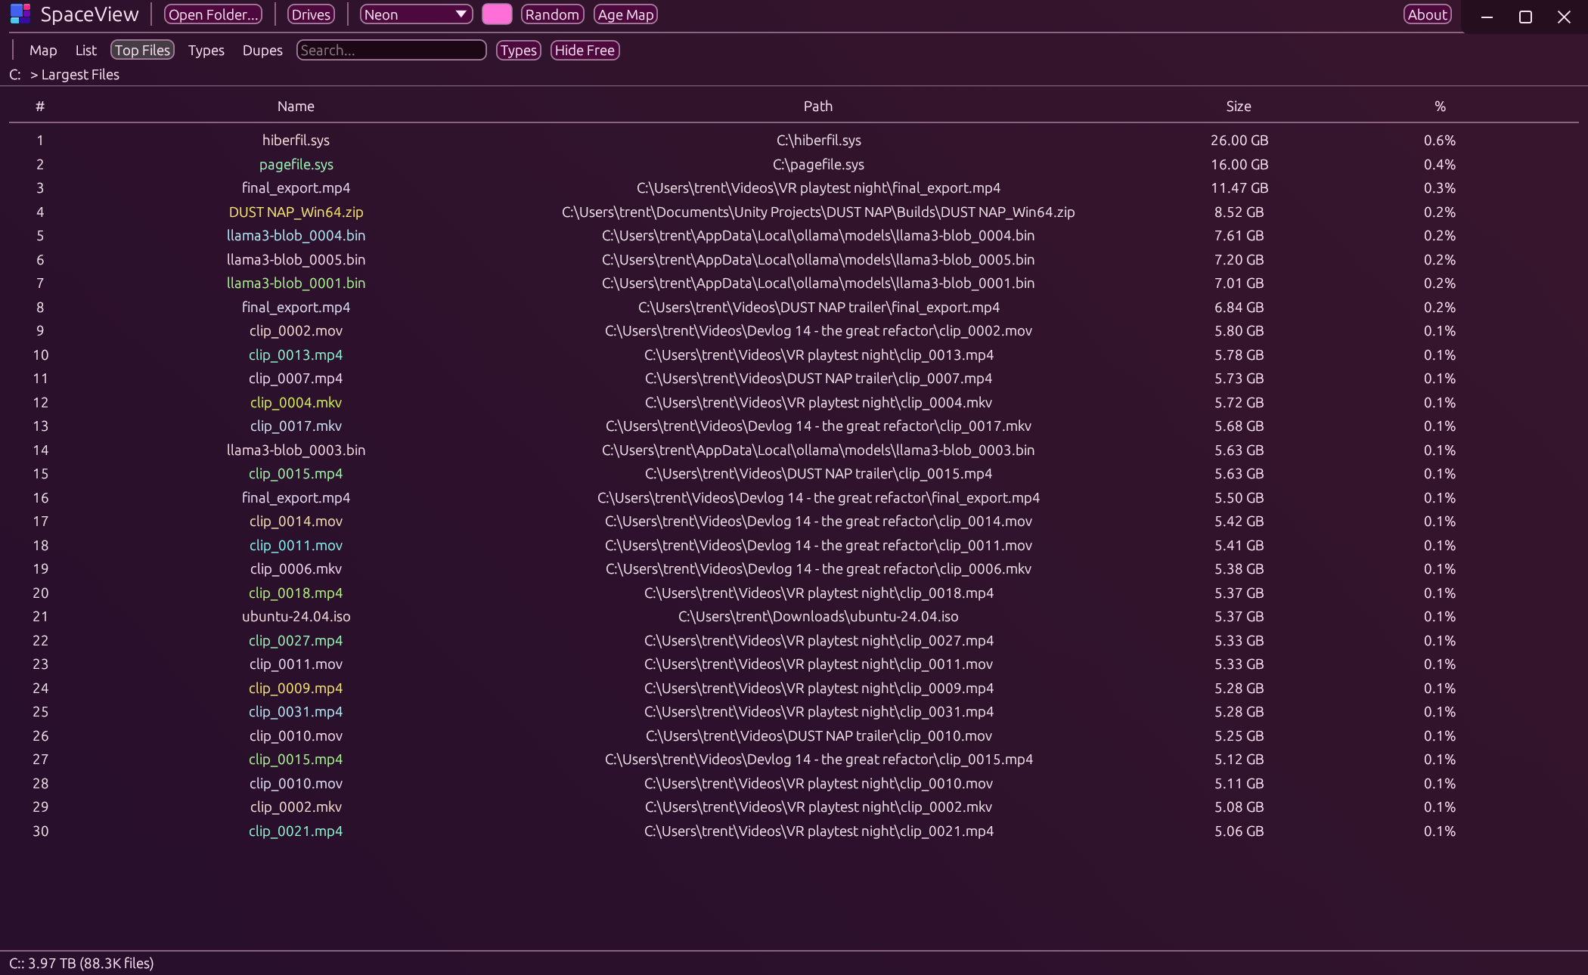Sort by the Name column header
The height and width of the screenshot is (975, 1588).
[296, 106]
